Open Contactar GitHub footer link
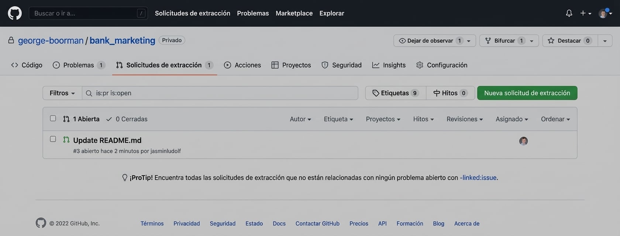This screenshot has width=620, height=236. (x=317, y=223)
